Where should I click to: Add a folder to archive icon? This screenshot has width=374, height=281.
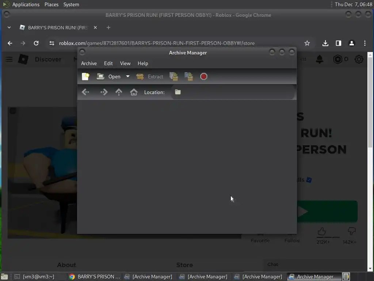189,76
